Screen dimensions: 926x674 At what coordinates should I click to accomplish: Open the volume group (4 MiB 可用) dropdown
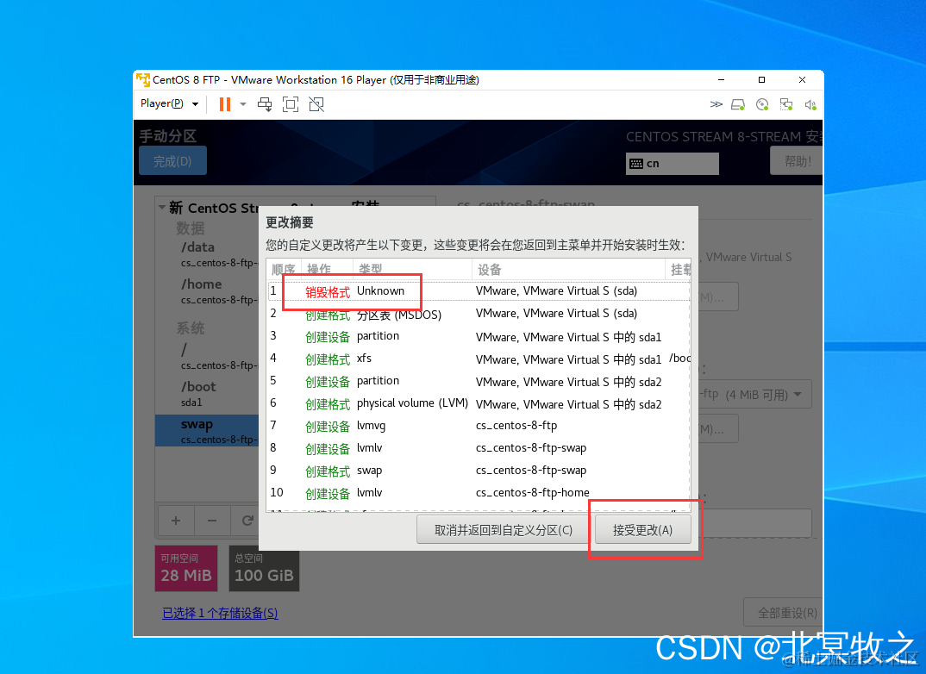(x=756, y=394)
